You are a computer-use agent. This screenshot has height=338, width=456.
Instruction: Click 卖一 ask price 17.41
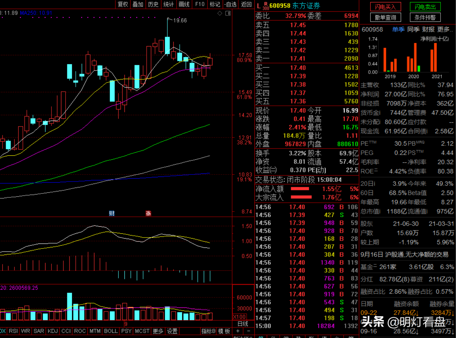298,59
